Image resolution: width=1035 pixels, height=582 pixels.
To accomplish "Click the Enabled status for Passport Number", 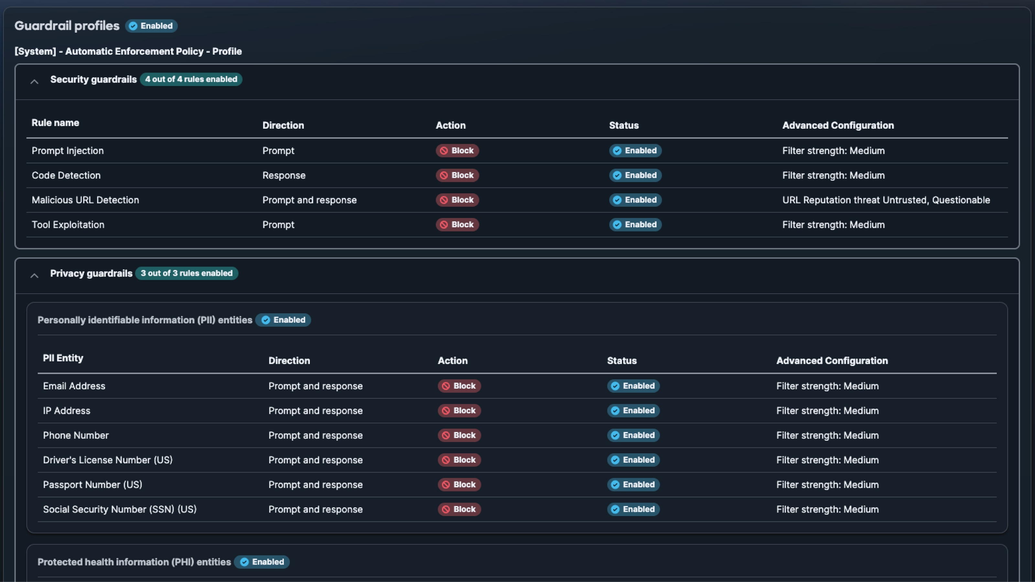I will [x=633, y=485].
